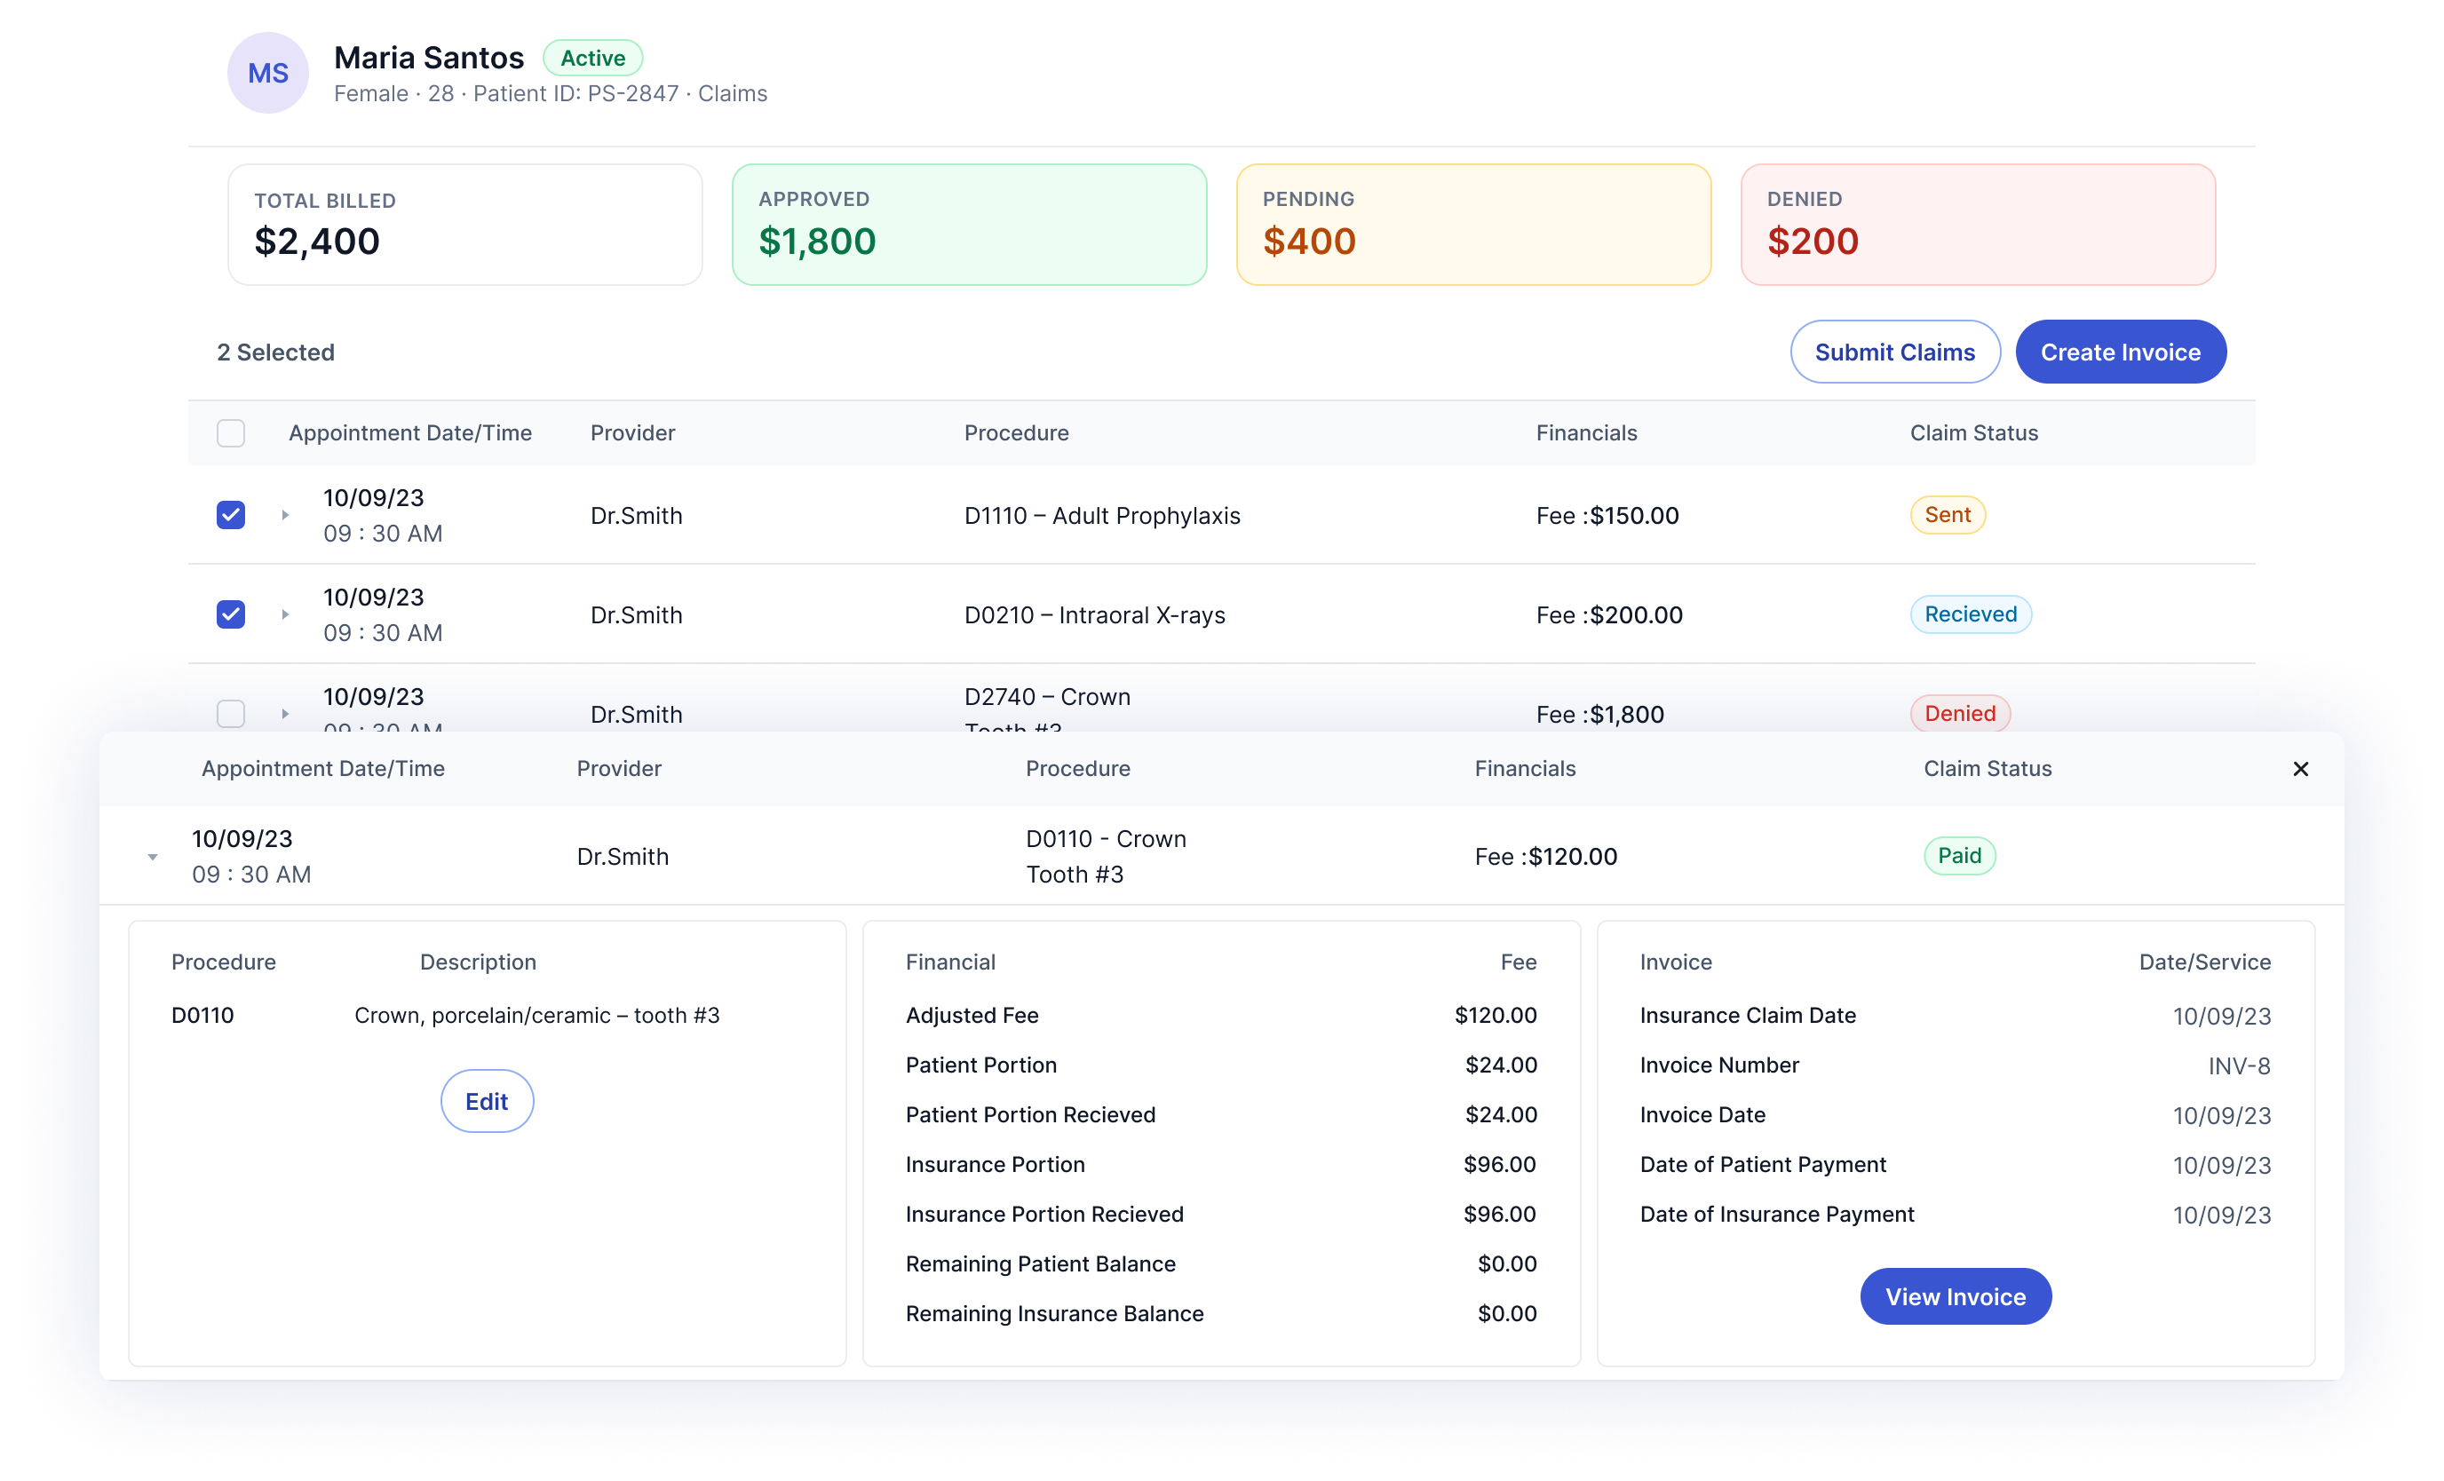The width and height of the screenshot is (2444, 1481).
Task: Click the Adjusted Fee $120.00 value
Action: click(1495, 1015)
